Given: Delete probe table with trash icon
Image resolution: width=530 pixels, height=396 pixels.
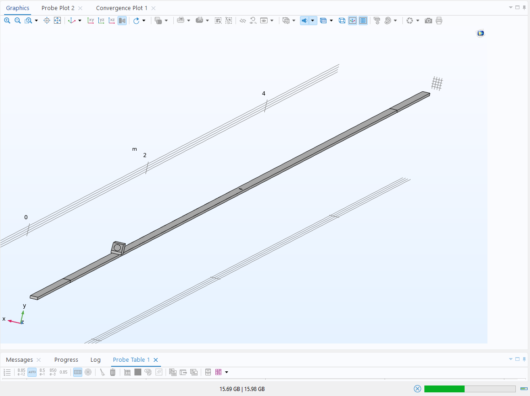Looking at the screenshot, I should click(112, 372).
